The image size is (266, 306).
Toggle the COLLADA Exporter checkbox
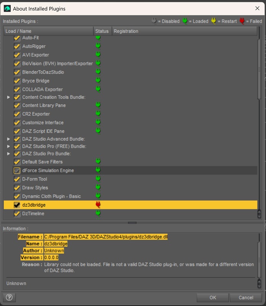[17, 89]
